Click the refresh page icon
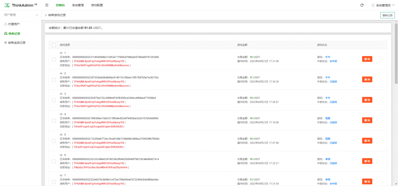This screenshot has width=398, height=186. [x=362, y=5]
